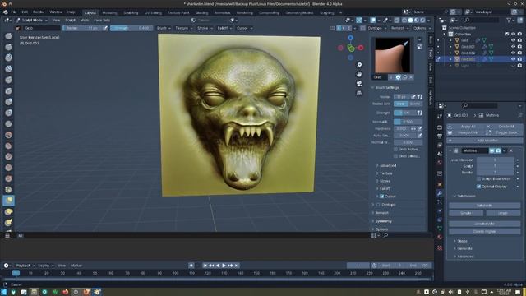Screen dimensions: 526x296
Task: Hide Grid.001 in viewport via eye icon
Action: (x=513, y=47)
